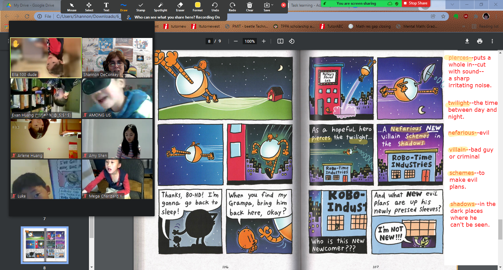Select Mega Charizard Y video tile
This screenshot has height=270, width=503.
pyautogui.click(x=117, y=179)
